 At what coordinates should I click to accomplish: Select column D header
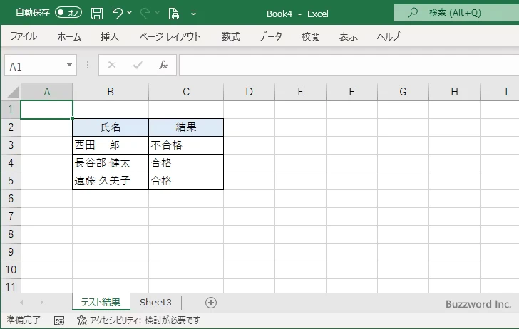[250, 92]
